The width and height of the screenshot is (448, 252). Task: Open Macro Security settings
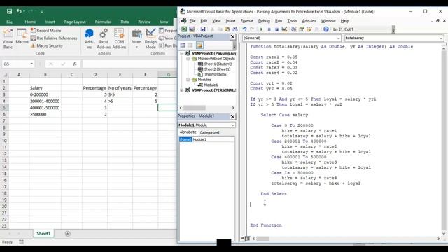click(x=46, y=45)
